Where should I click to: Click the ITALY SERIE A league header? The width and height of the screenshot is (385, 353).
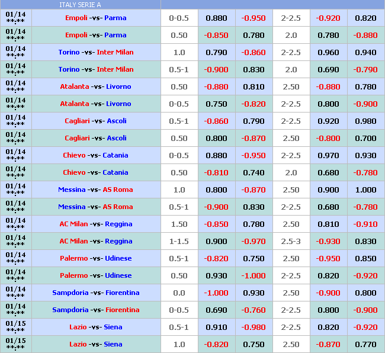pos(80,4)
